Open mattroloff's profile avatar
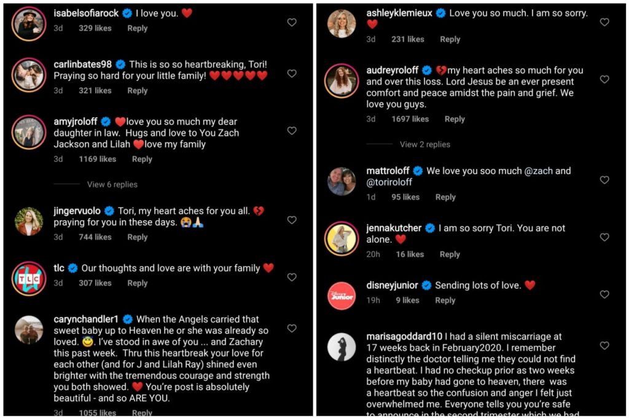The image size is (629, 419). point(342,181)
